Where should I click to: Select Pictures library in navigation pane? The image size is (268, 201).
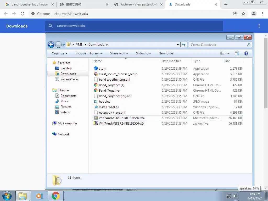pos(66,107)
